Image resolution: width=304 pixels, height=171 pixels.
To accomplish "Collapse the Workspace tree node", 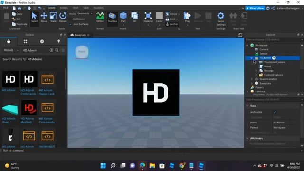I will (x=247, y=45).
